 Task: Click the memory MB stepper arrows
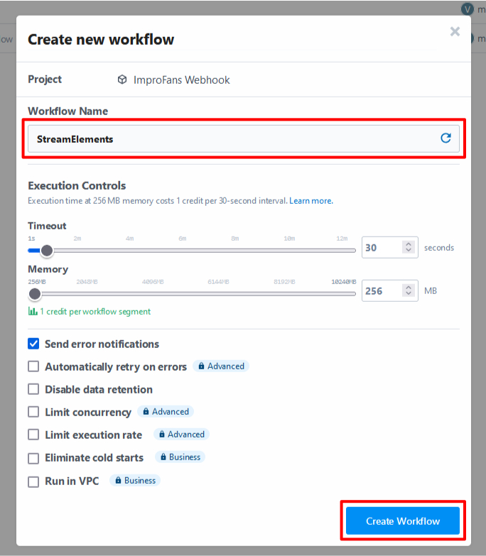click(x=409, y=290)
